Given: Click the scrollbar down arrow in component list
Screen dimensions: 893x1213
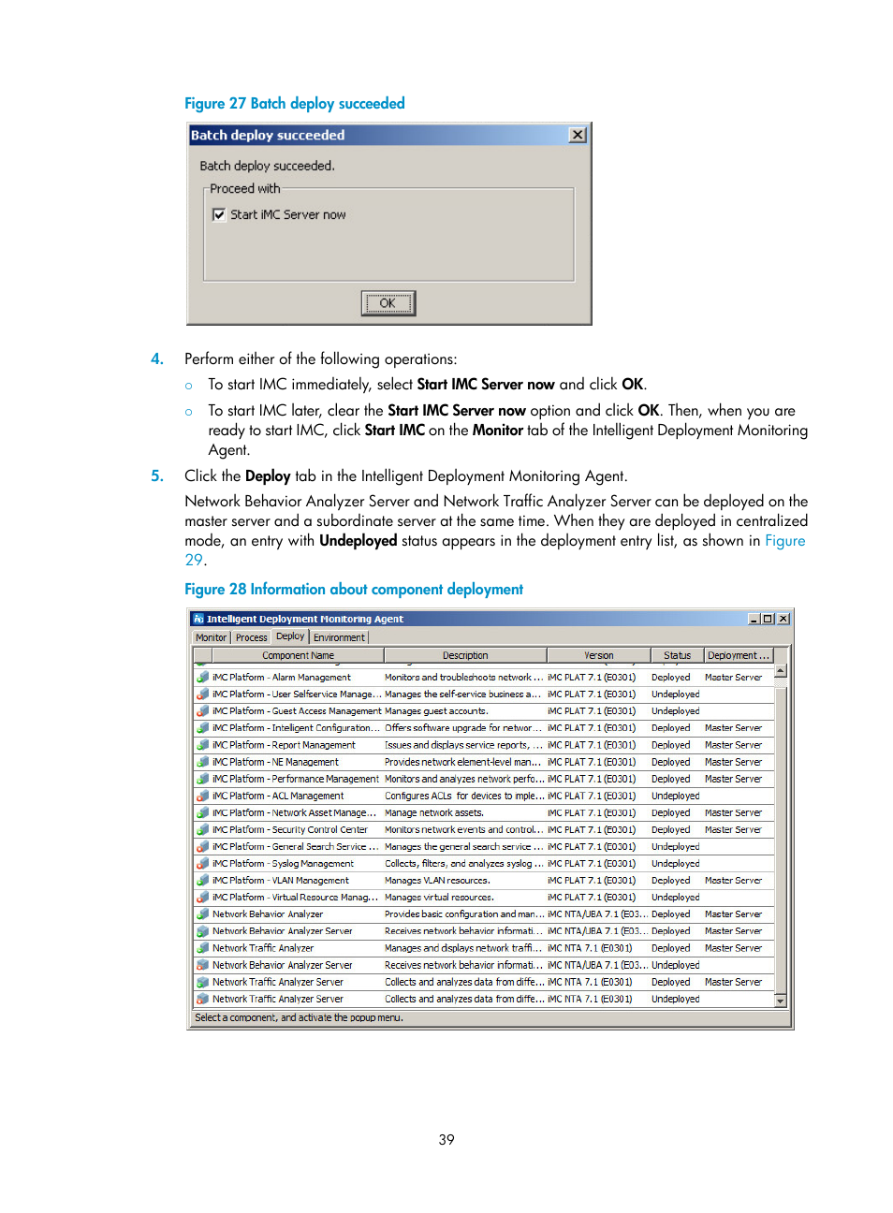Looking at the screenshot, I should pos(781,1001).
